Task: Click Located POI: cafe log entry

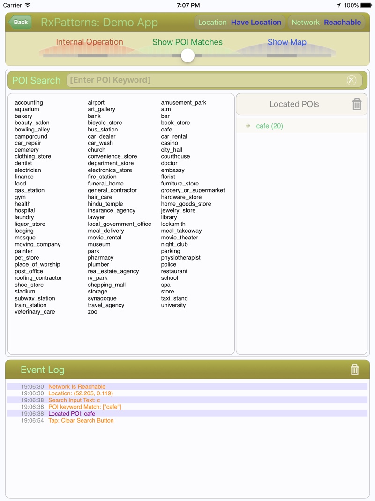Action: coord(187,414)
